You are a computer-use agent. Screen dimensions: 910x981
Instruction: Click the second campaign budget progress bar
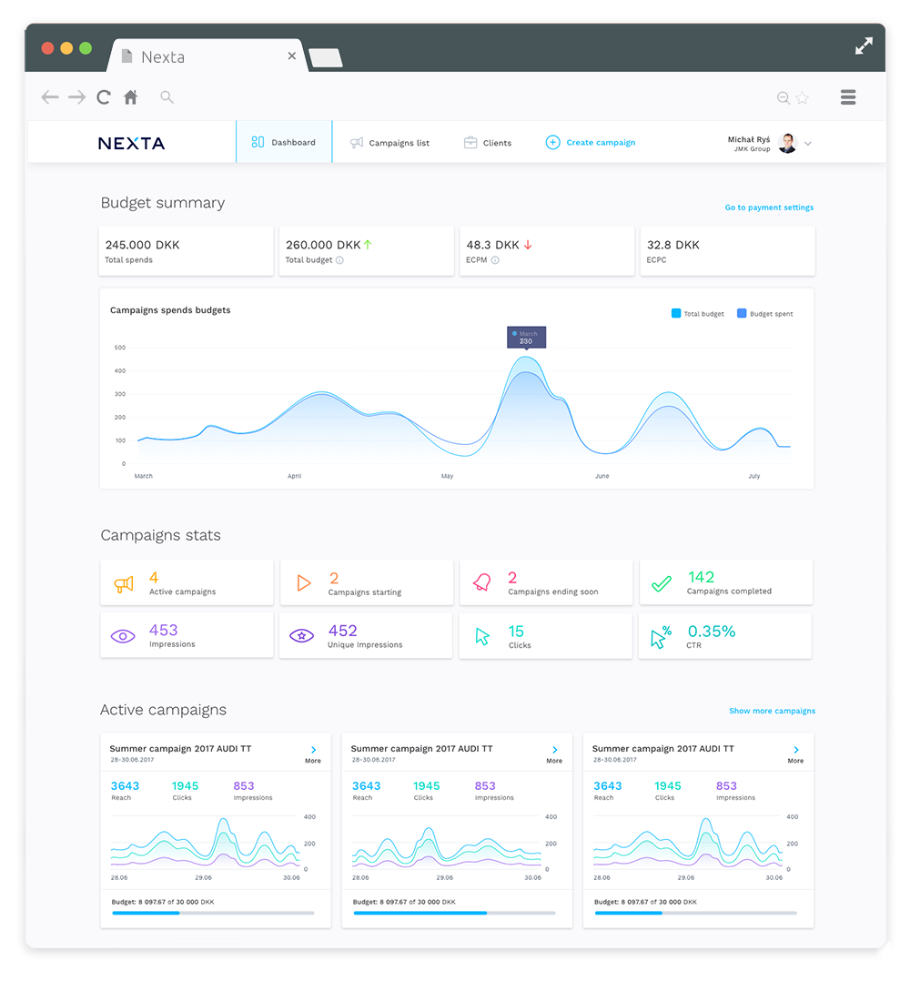(454, 913)
